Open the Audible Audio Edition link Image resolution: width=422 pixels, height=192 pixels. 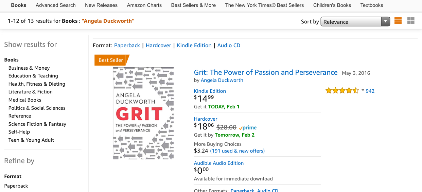click(219, 163)
